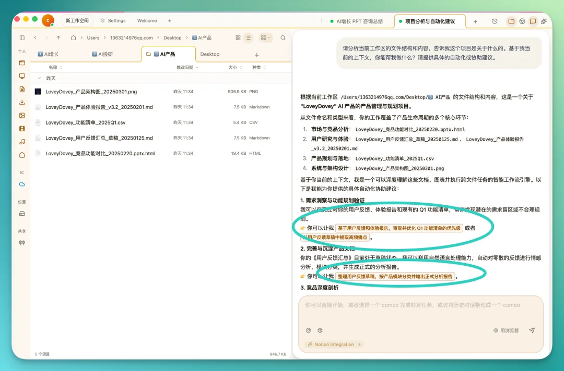Click the Notion Integration chip
The width and height of the screenshot is (564, 371).
pyautogui.click(x=333, y=344)
